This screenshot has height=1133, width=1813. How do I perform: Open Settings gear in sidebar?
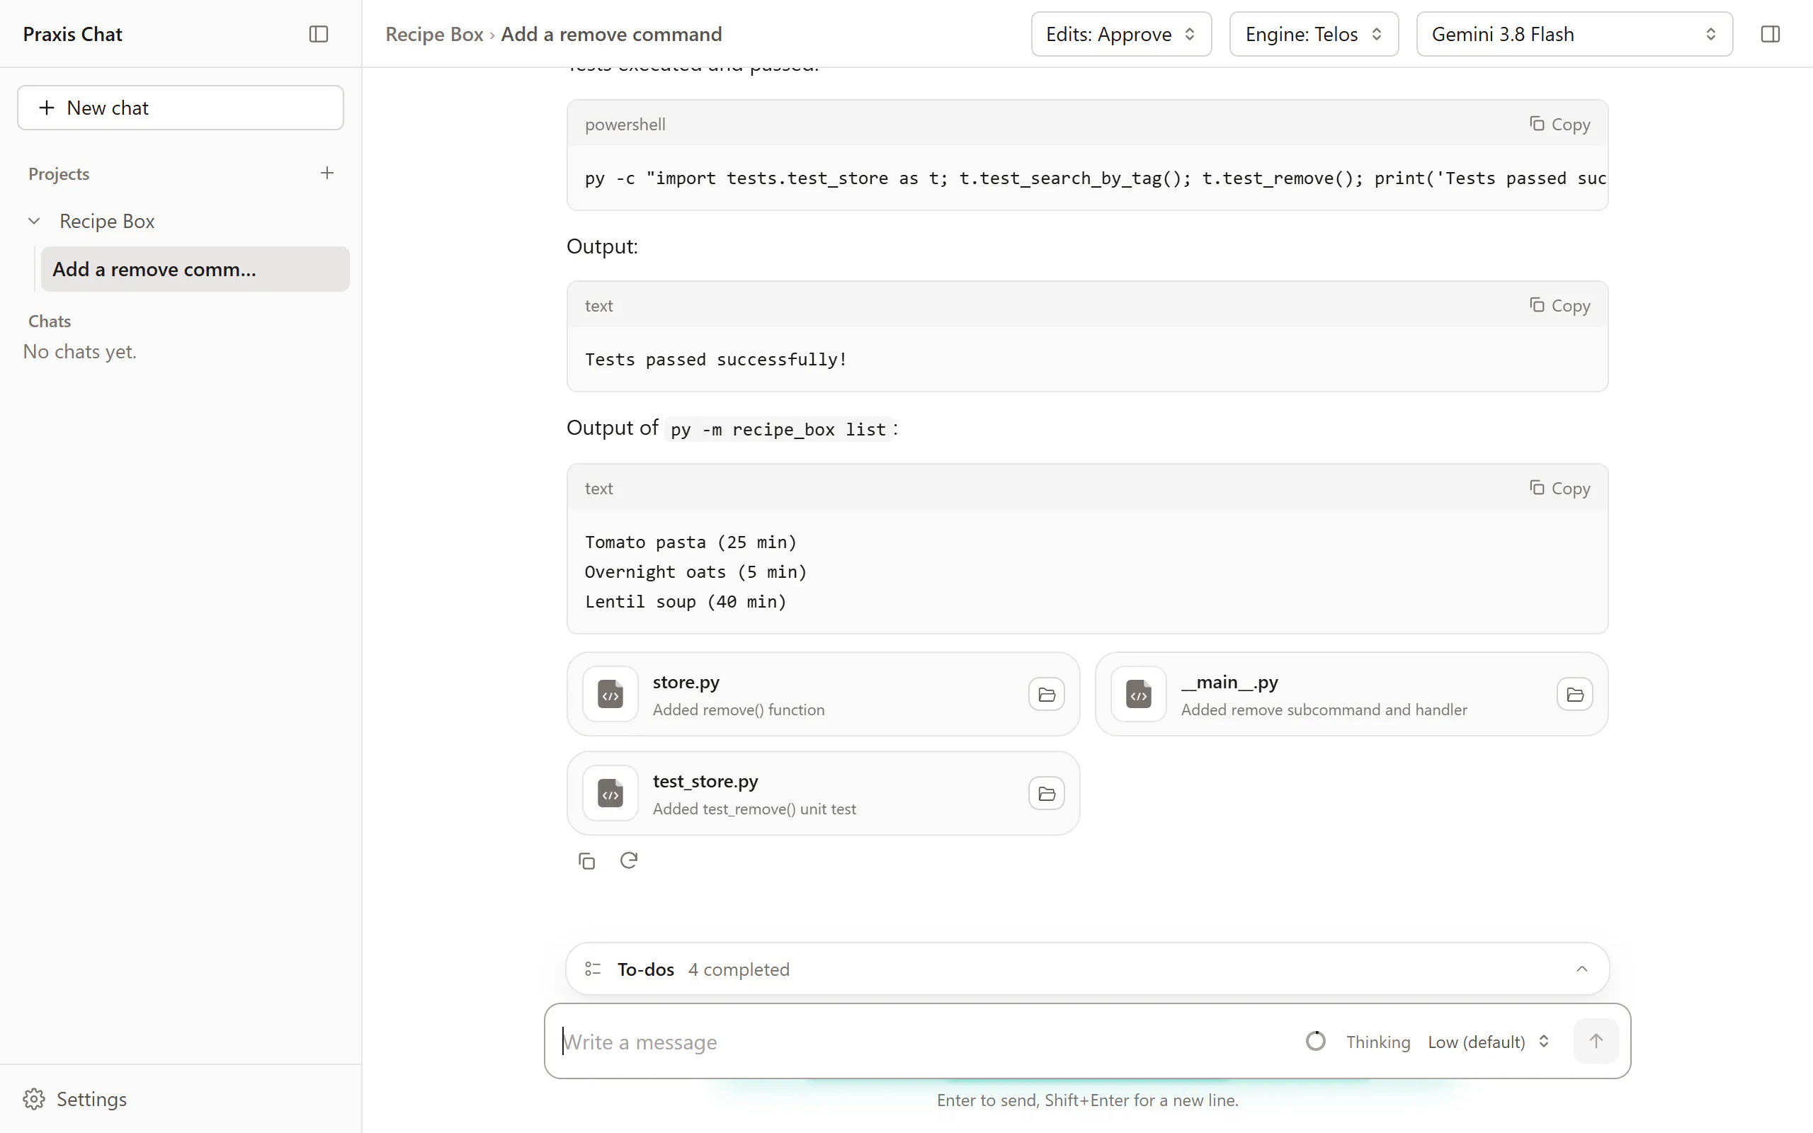pyautogui.click(x=34, y=1099)
